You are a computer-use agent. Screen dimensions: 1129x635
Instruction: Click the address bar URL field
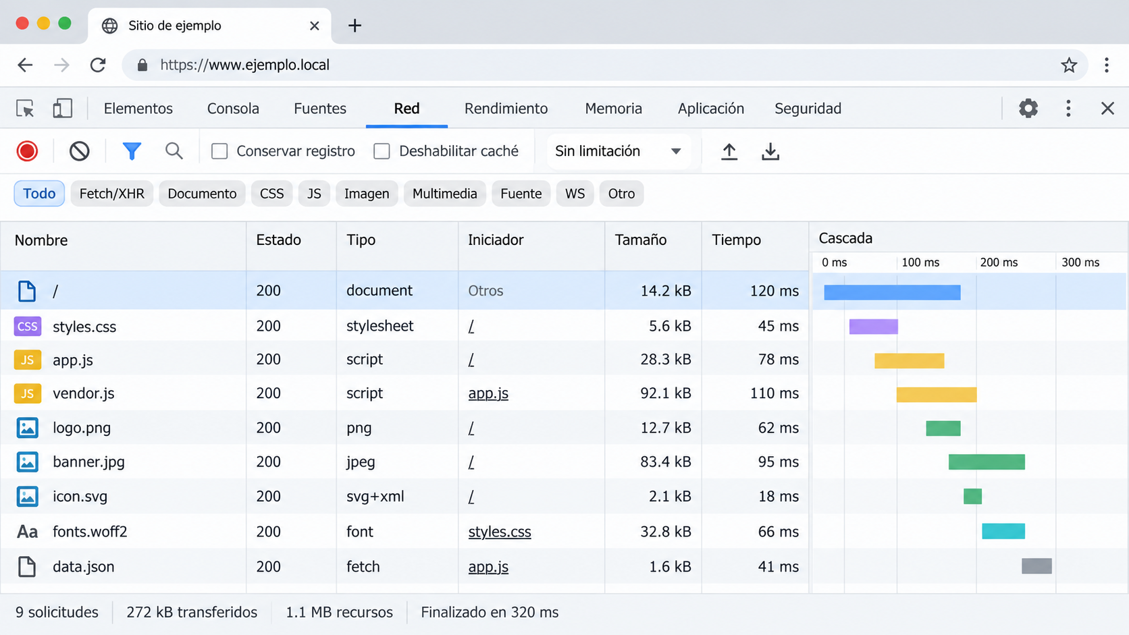(604, 65)
